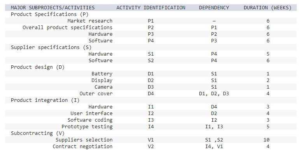Click duration 6 in the Market research row

(x=268, y=21)
